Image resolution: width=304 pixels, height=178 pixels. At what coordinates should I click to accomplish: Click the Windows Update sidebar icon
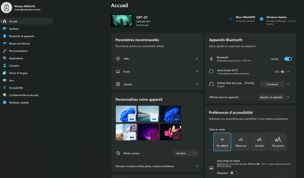5,102
